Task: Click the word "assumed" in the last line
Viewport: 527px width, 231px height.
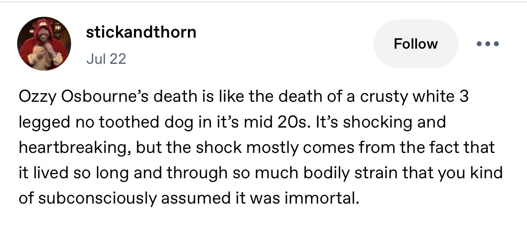Action: pyautogui.click(x=191, y=198)
